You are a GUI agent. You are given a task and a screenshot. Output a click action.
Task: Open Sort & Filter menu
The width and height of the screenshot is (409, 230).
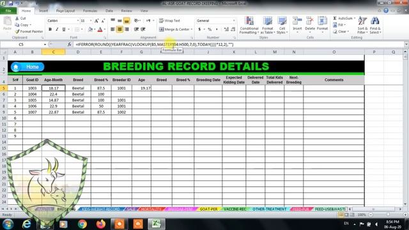tap(362, 25)
